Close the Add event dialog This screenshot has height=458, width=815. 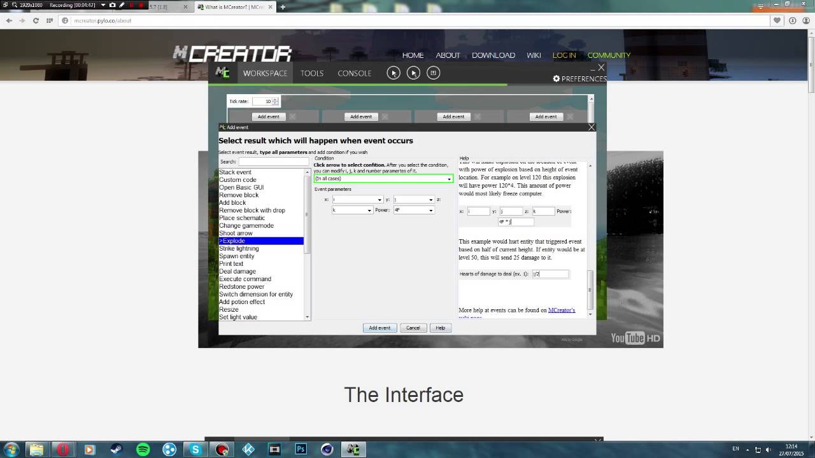[x=591, y=127]
